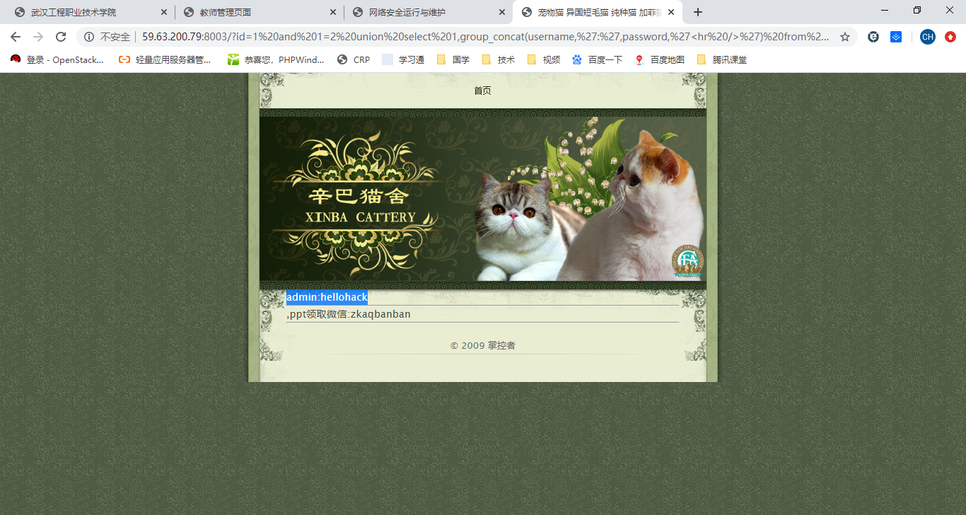
Task: Open the blue double-chevron extension icon
Action: tap(896, 37)
